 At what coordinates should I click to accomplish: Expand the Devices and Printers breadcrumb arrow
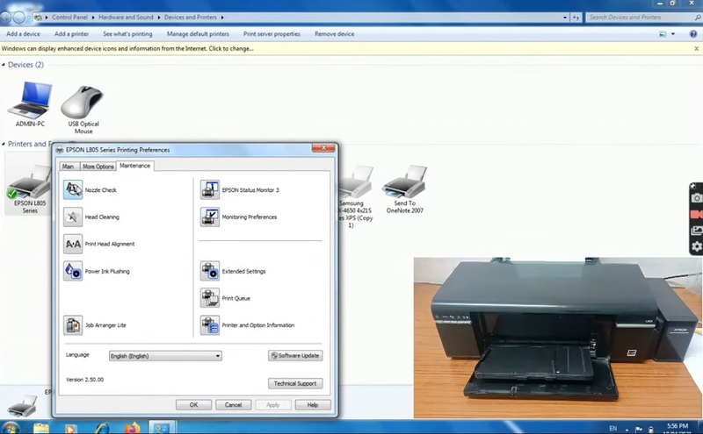click(x=222, y=18)
